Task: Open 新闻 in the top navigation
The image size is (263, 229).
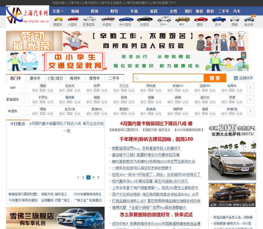Action: pos(75,11)
